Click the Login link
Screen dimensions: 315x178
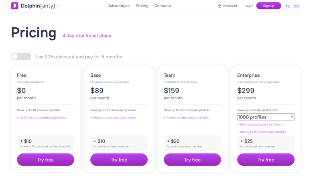point(249,6)
